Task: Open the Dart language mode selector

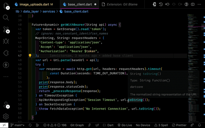Action: coord(108,125)
